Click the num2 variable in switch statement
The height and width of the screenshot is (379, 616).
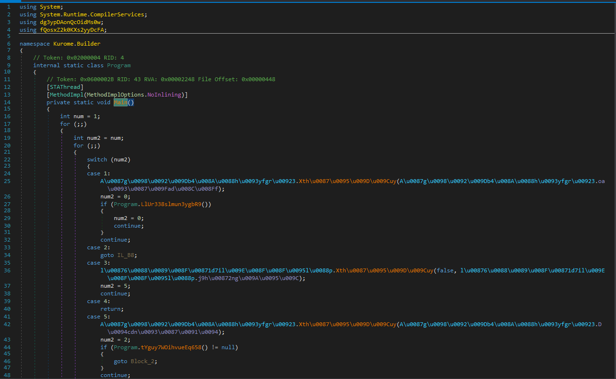[x=121, y=159]
